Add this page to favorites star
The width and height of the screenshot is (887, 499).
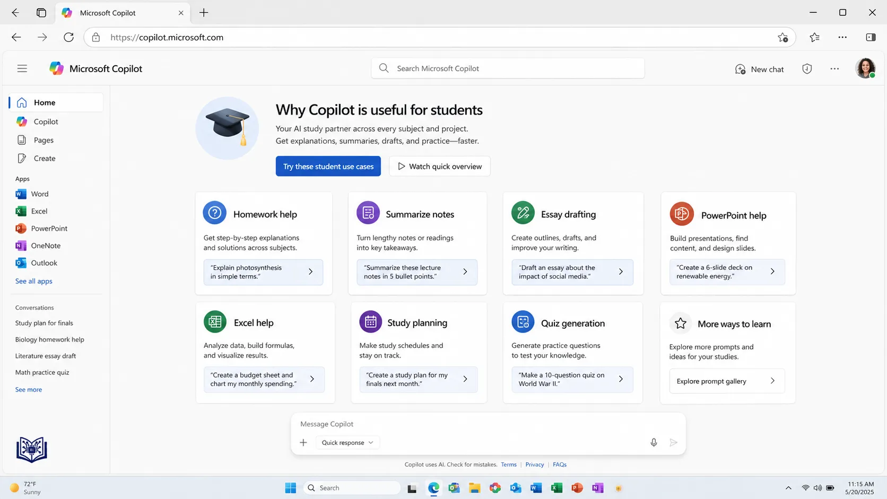[x=782, y=37]
